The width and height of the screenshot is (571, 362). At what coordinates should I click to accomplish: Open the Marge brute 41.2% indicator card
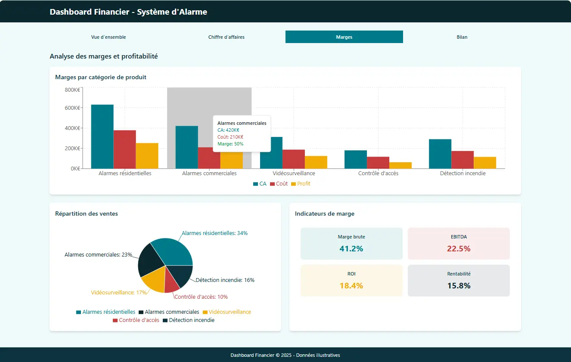pos(351,244)
